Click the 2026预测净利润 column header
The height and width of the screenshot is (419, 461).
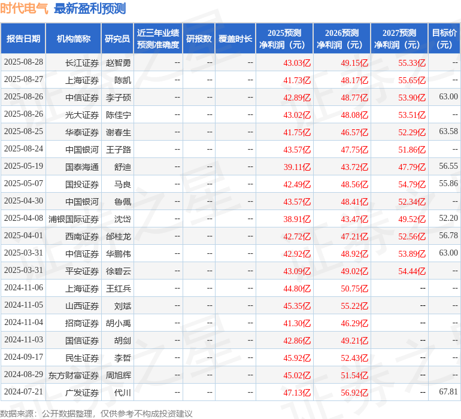342,38
